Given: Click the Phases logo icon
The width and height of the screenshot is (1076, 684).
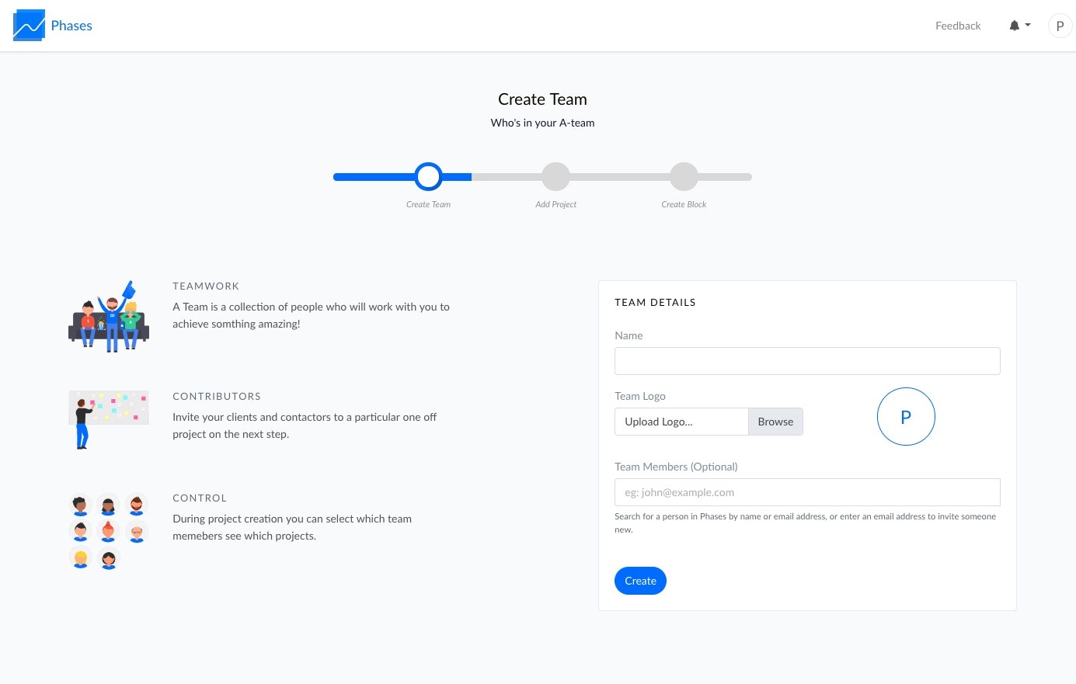Looking at the screenshot, I should [x=29, y=26].
